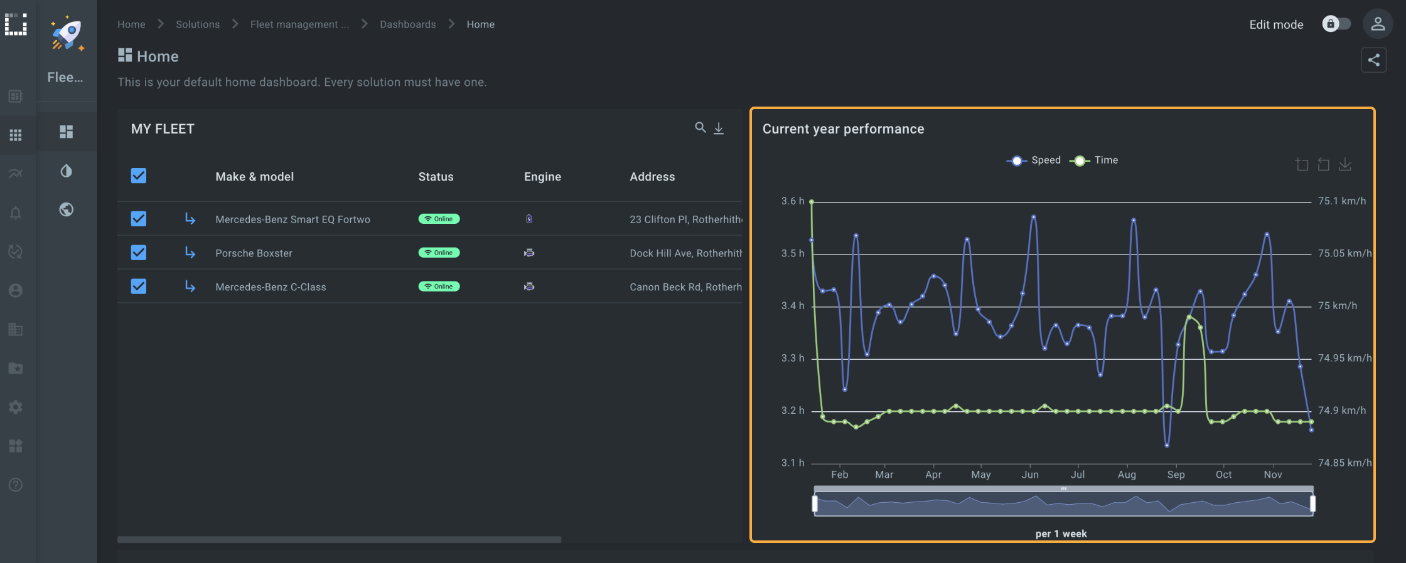Viewport: 1406px width, 563px height.
Task: Download the MY FLEET table data
Action: tap(719, 128)
